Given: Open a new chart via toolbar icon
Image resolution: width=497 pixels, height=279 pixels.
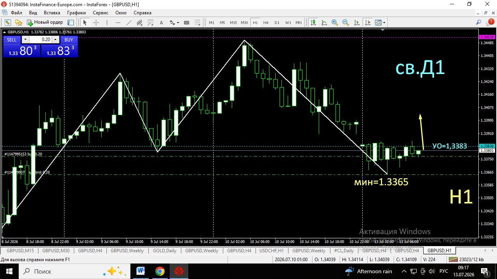Looking at the screenshot, I should [7, 22].
